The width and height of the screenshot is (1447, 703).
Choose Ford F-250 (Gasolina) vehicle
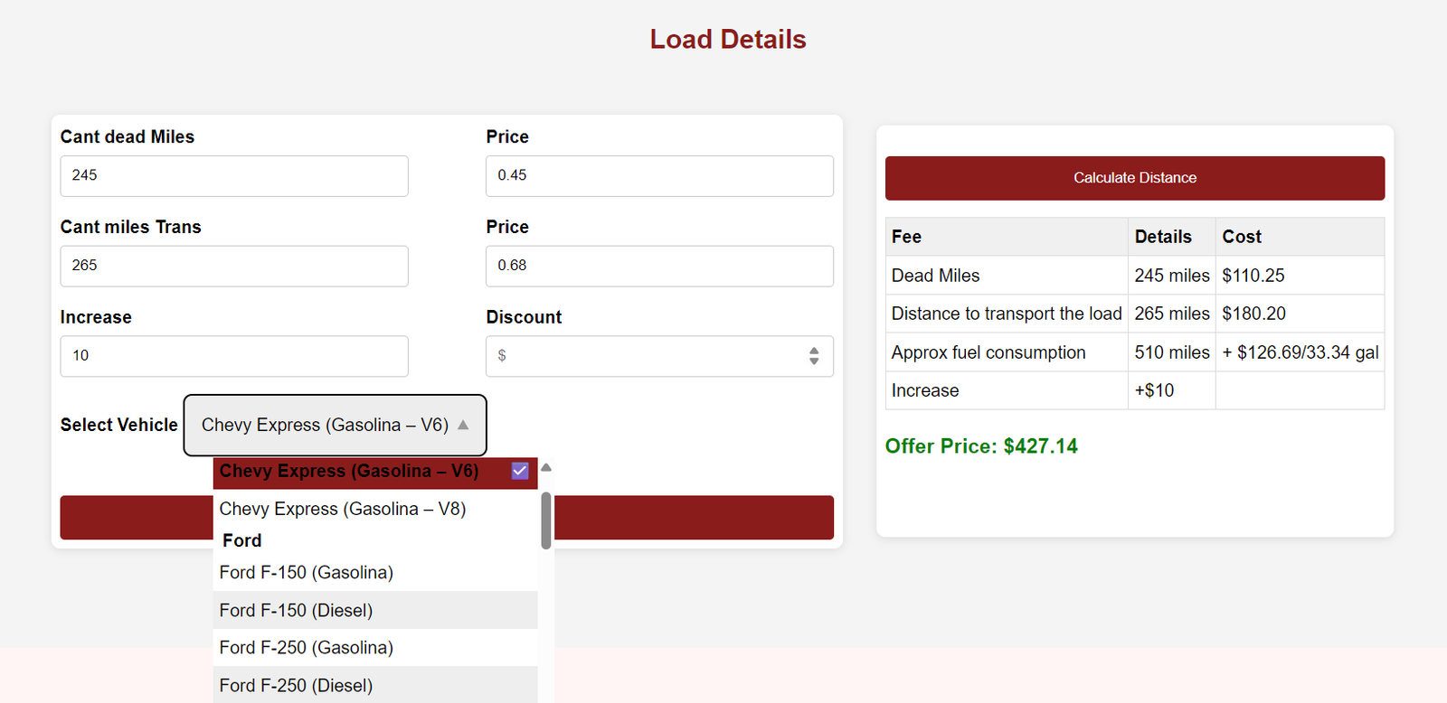coord(307,647)
